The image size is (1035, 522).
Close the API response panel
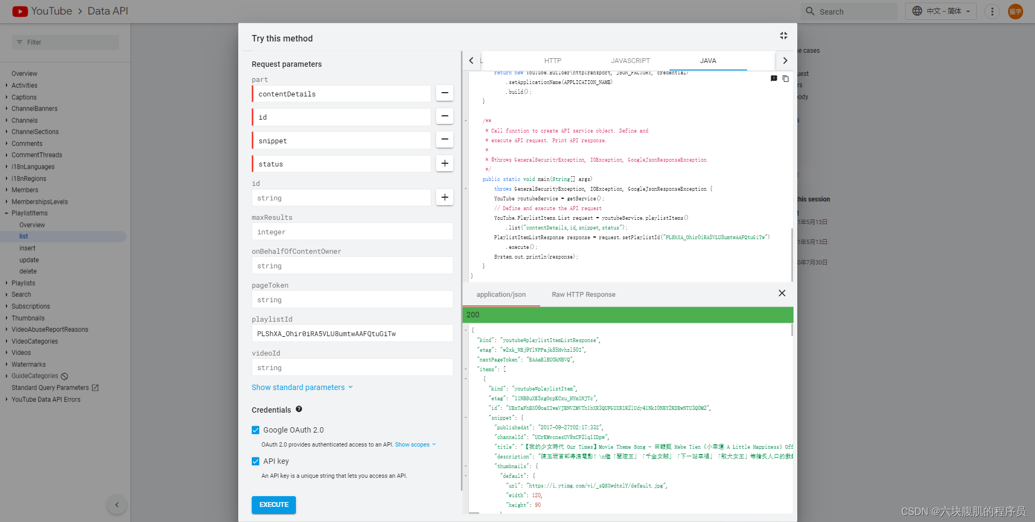point(782,293)
